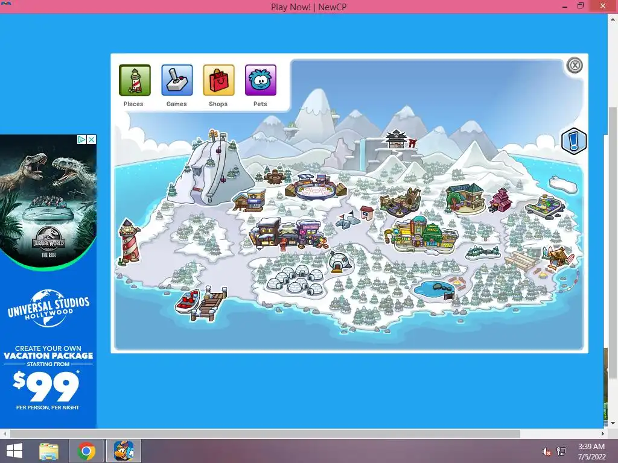Viewport: 618px width, 463px height.
Task: Open Google Chrome from the taskbar
Action: 86,451
